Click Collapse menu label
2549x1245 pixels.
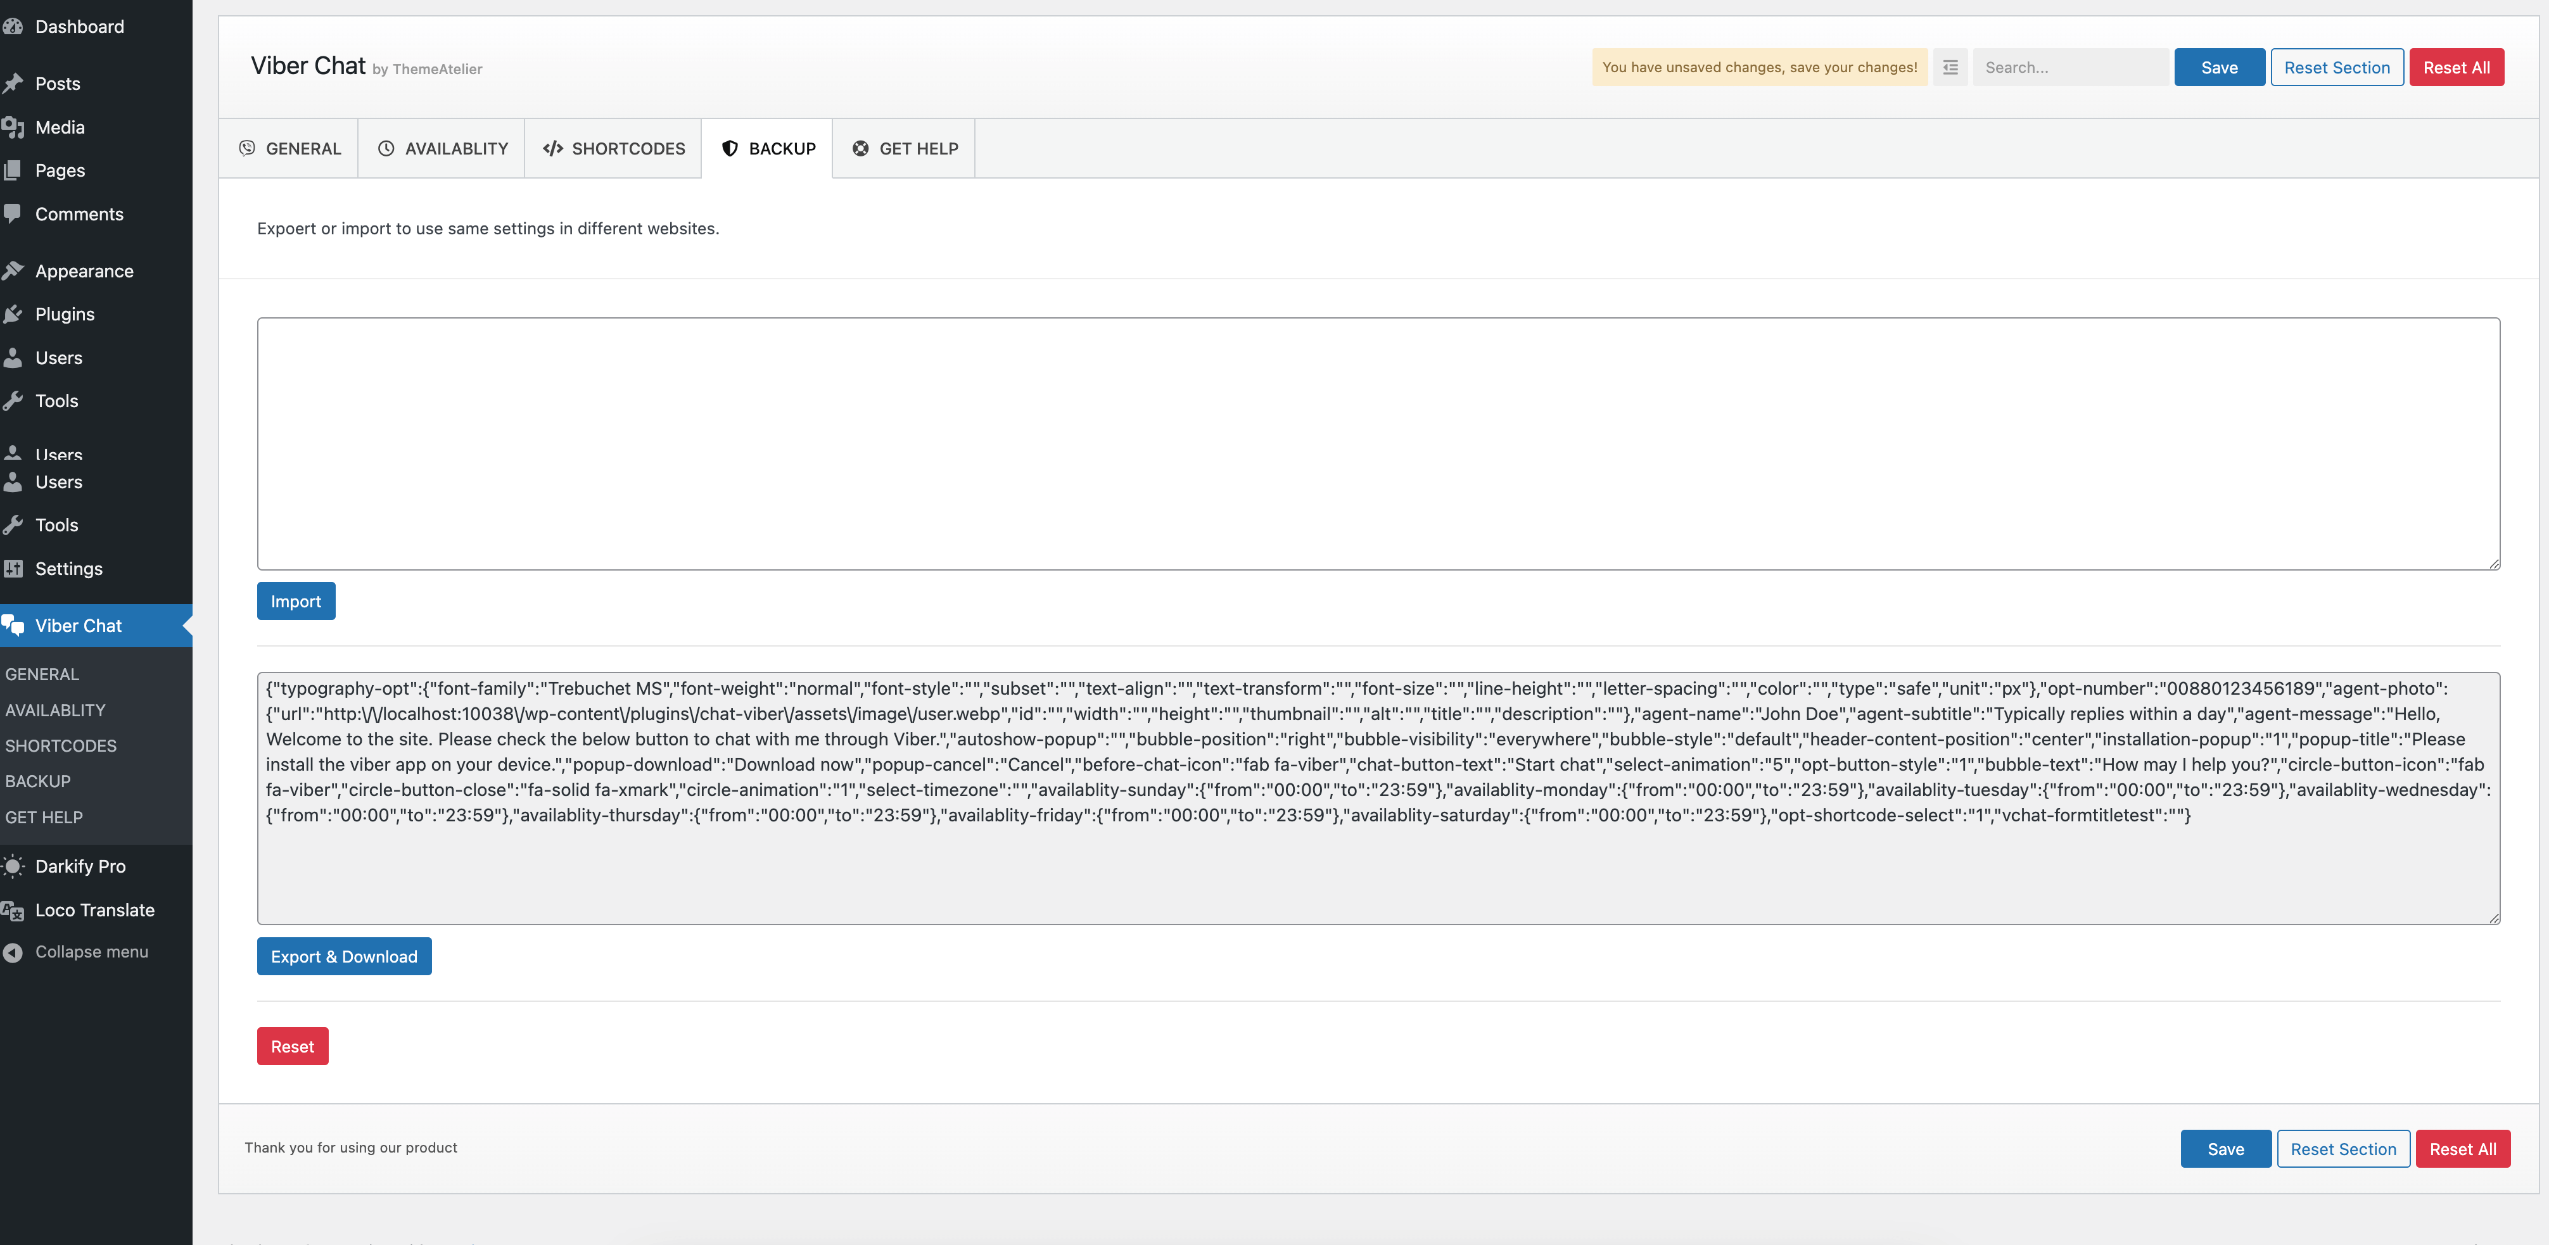(92, 952)
